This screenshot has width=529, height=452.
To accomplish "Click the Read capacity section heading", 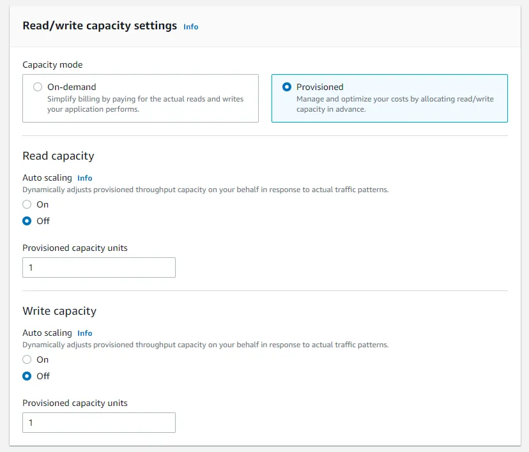I will coord(58,156).
